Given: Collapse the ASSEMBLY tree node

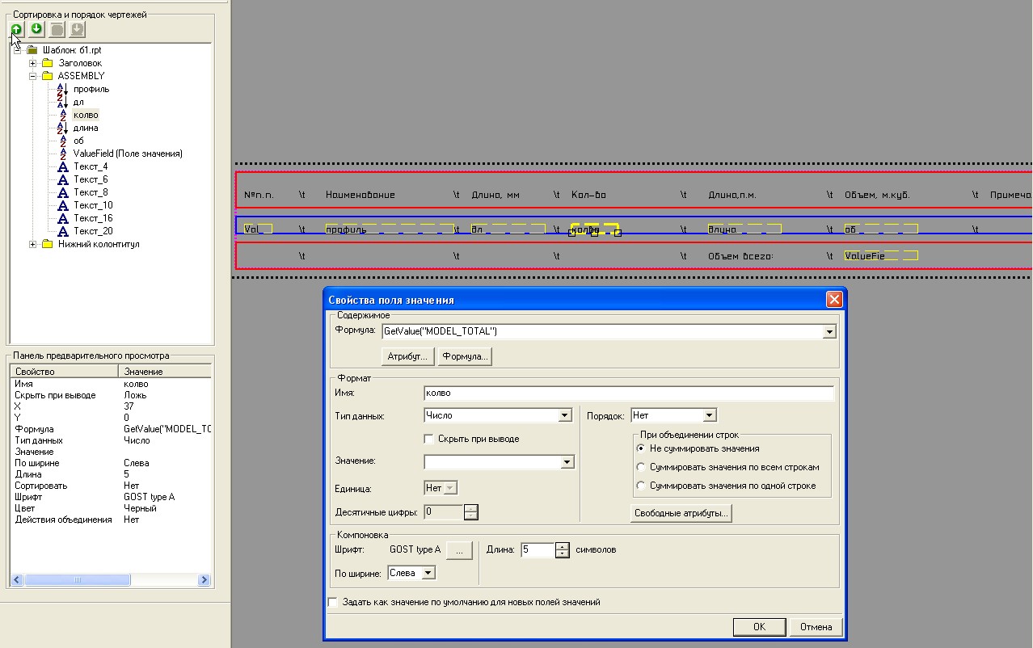Looking at the screenshot, I should pos(33,76).
